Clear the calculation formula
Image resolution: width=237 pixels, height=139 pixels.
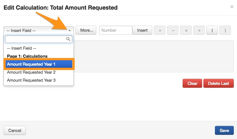coord(192,84)
